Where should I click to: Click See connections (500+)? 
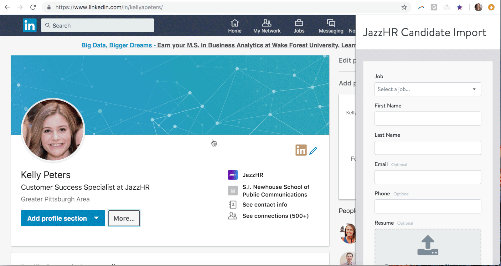(276, 216)
